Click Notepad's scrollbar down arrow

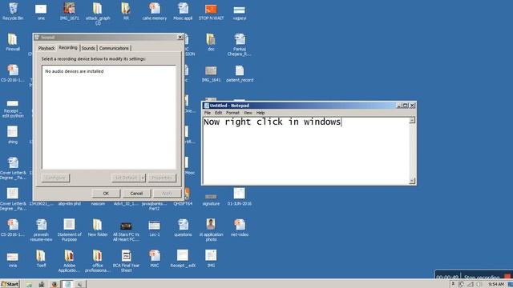412,181
